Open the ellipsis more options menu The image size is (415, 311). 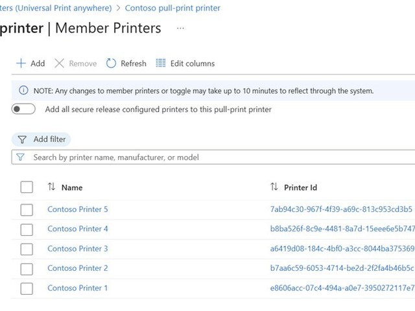(x=180, y=28)
